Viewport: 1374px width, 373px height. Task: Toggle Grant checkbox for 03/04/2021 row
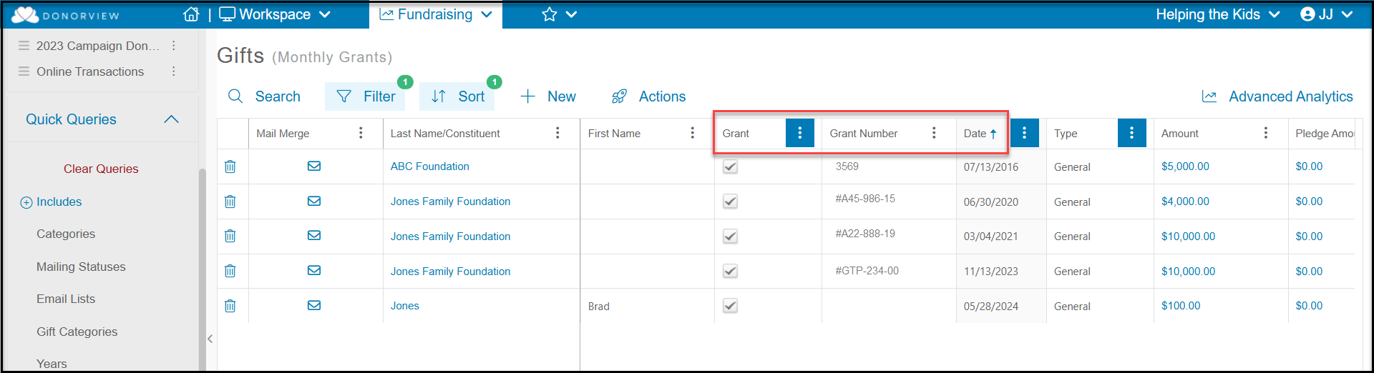730,236
